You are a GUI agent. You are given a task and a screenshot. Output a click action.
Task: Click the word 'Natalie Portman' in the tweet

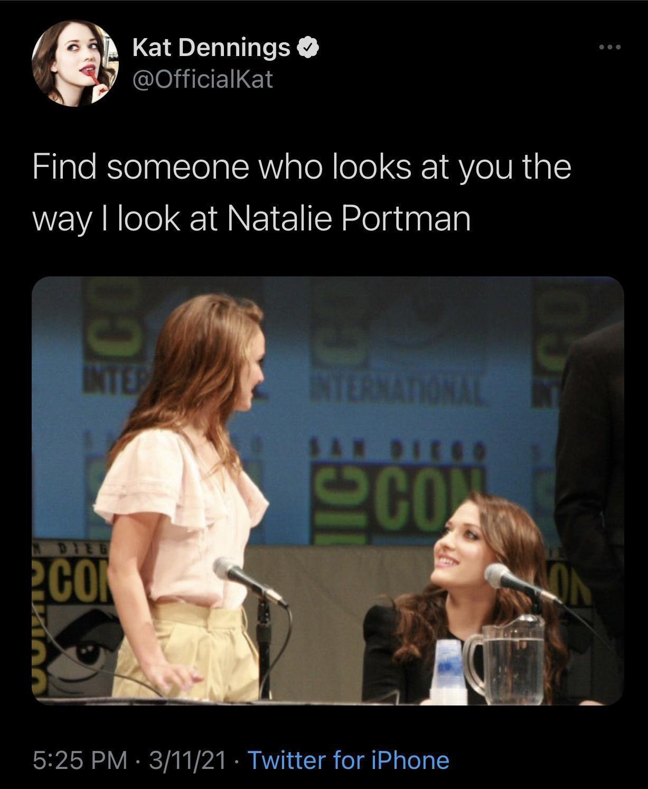click(x=349, y=218)
